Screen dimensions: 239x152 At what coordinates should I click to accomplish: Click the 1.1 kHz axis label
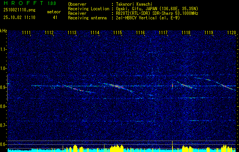coord(3,50)
